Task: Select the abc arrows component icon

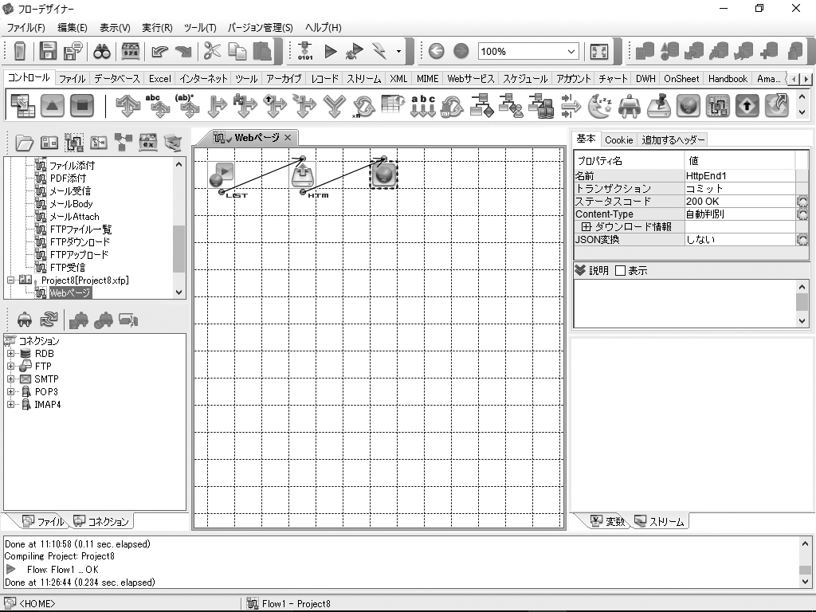Action: [x=423, y=106]
